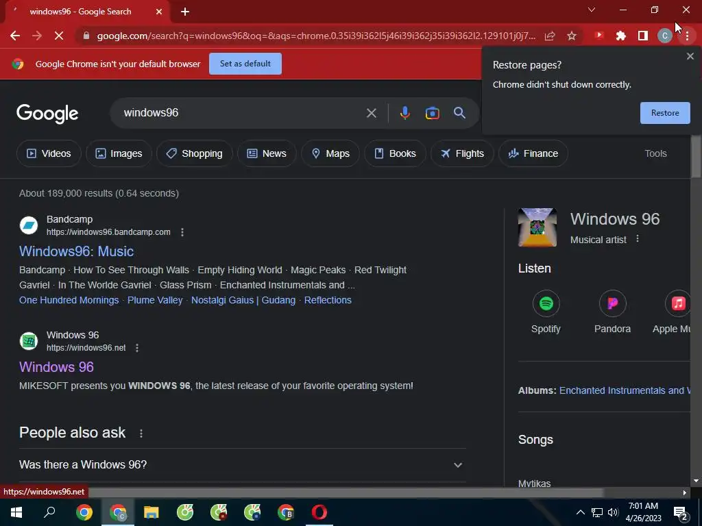Open options beside Musical artist label
Screen dimensions: 702x526
pyautogui.click(x=638, y=239)
